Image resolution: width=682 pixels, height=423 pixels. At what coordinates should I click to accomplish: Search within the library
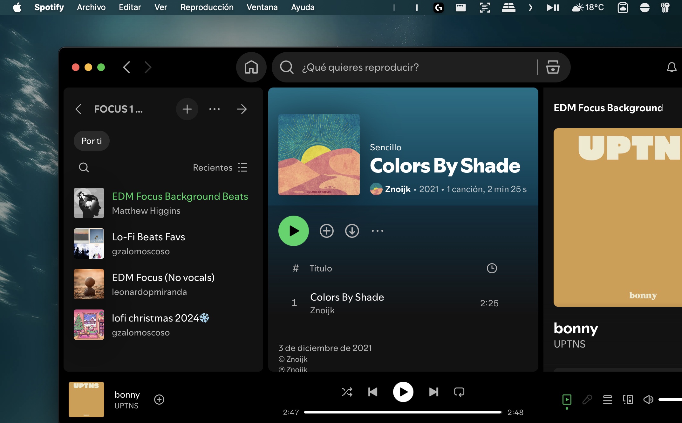click(x=84, y=167)
